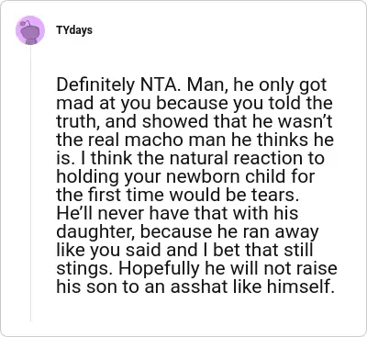Click the word "truth" in the comment
The height and width of the screenshot is (337, 367).
pyautogui.click(x=78, y=122)
